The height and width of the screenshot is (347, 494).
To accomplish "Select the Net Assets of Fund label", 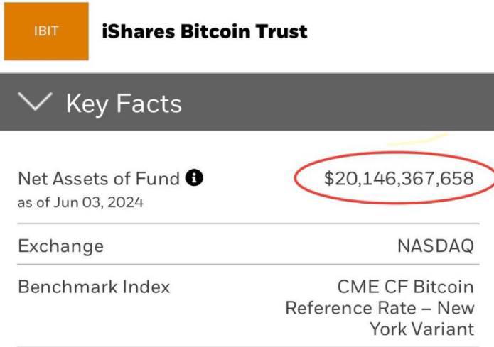I will point(98,178).
